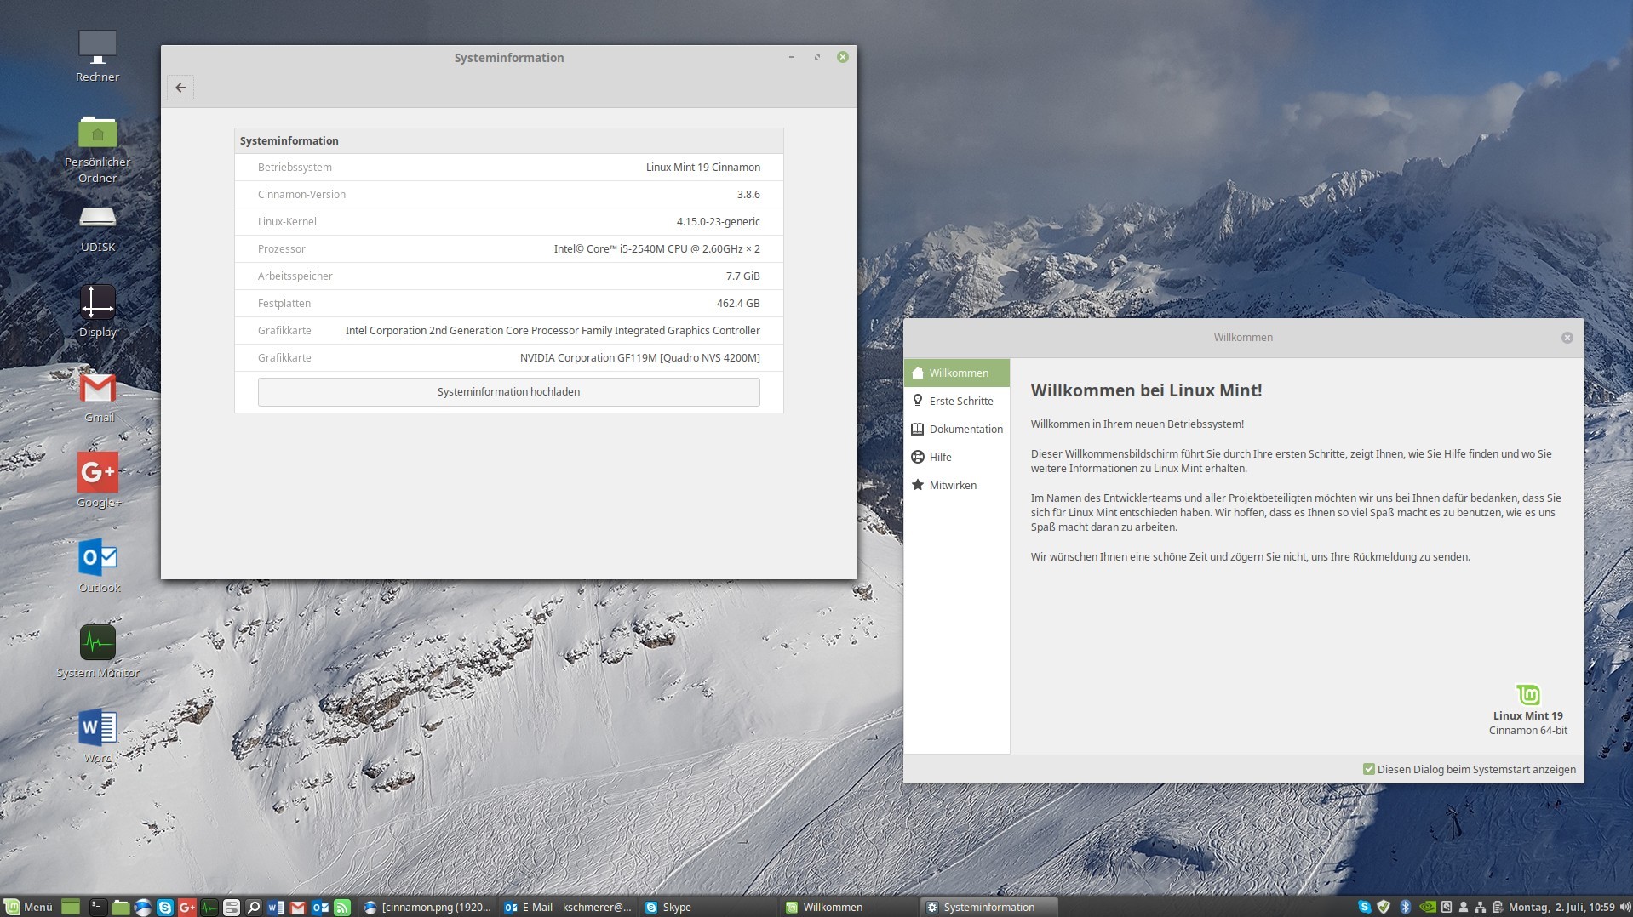
Task: Click the show desktop panel icon
Action: coord(71,908)
